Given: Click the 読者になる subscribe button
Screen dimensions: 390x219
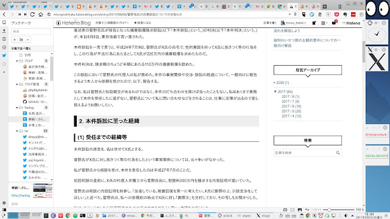Looking at the screenshot, I should [x=143, y=23].
